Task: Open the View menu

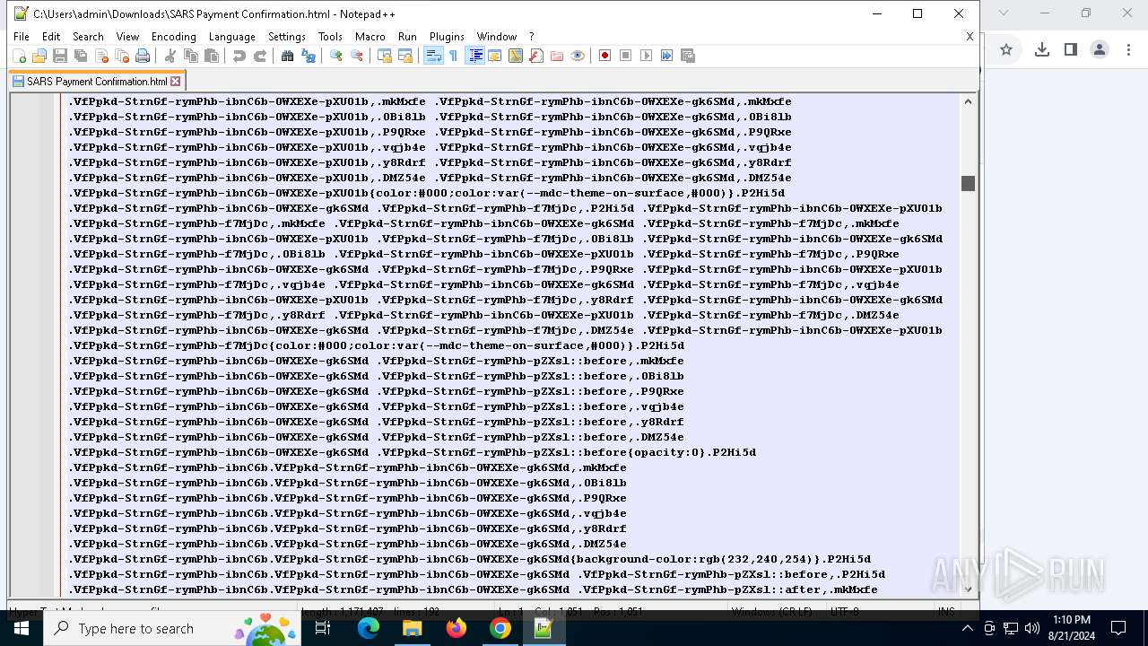Action: [127, 37]
